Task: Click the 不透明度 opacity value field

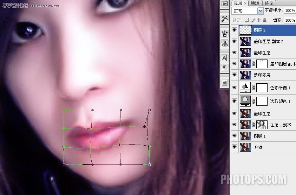Action: point(290,11)
